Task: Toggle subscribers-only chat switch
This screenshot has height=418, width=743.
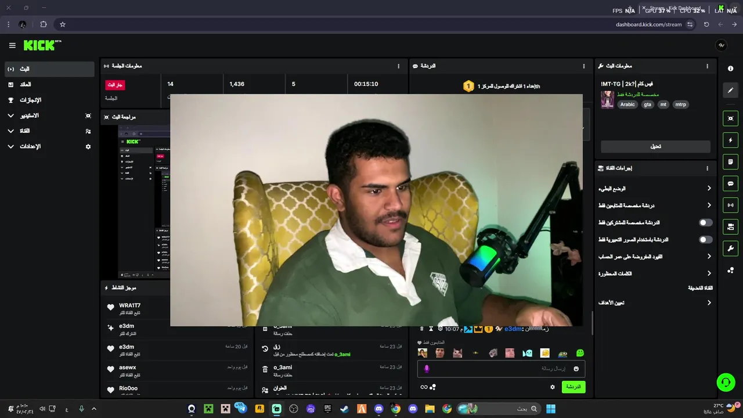Action: pos(705,222)
